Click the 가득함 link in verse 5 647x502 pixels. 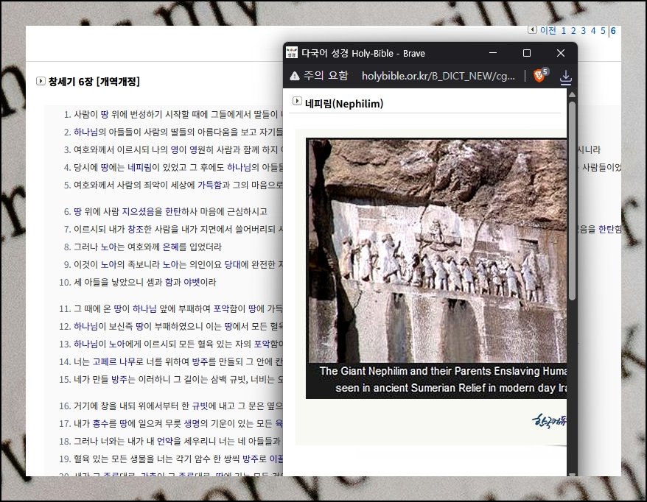209,185
